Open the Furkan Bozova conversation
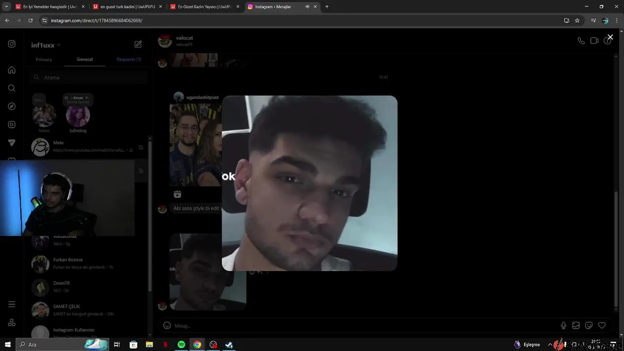 tap(88, 264)
